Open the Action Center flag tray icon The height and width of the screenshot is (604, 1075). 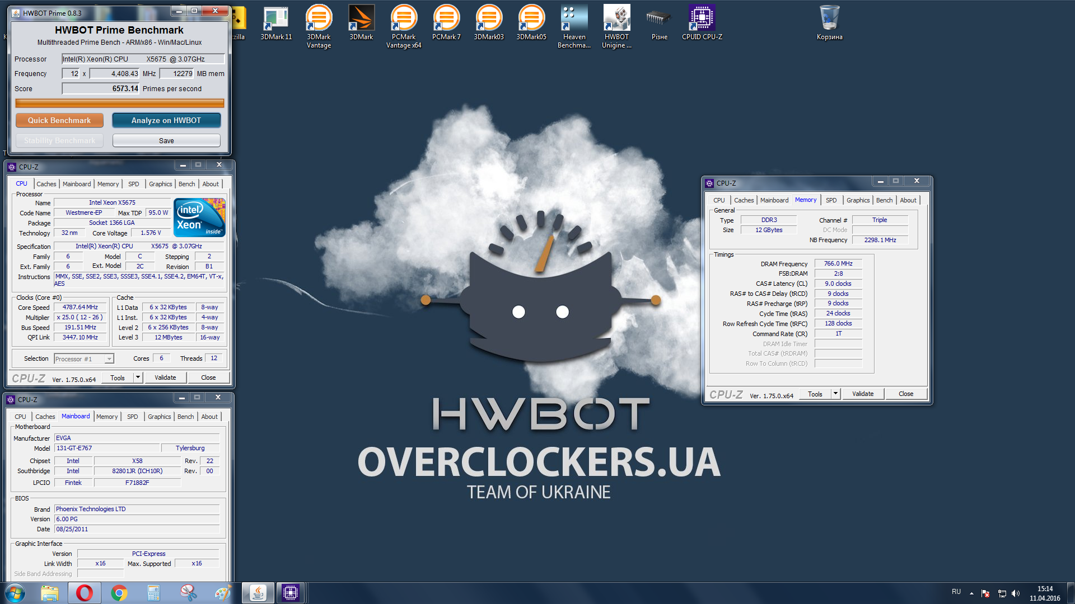pyautogui.click(x=985, y=593)
